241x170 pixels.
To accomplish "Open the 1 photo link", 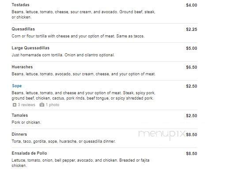I will click(x=53, y=105).
